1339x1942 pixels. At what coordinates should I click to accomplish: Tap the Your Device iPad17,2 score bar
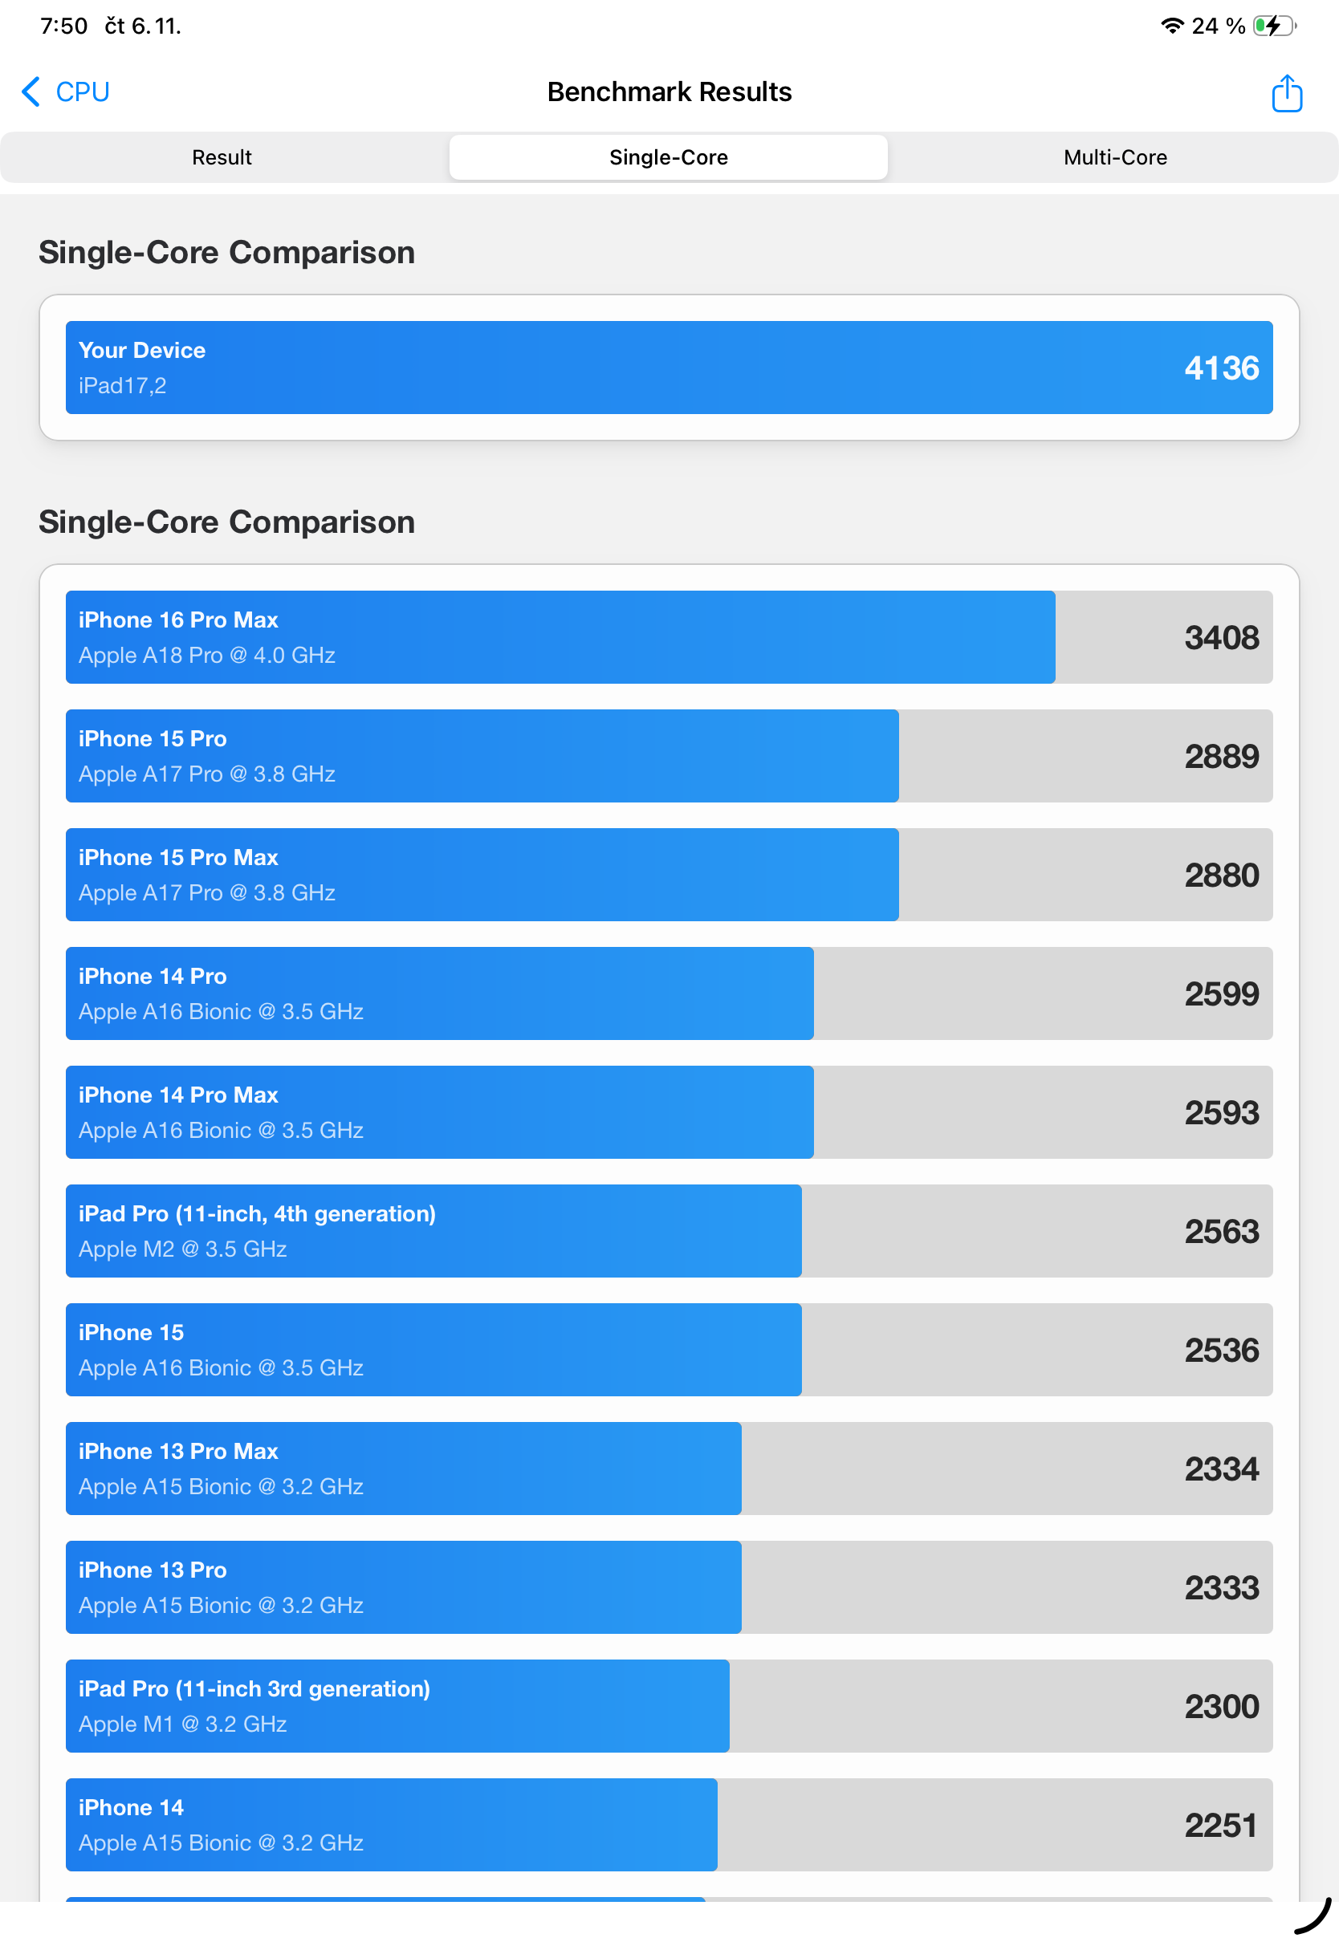click(x=669, y=368)
